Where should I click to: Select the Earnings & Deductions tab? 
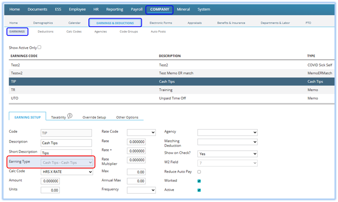115,23
